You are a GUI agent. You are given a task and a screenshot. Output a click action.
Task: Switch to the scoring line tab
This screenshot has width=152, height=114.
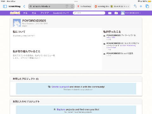point(102,6)
